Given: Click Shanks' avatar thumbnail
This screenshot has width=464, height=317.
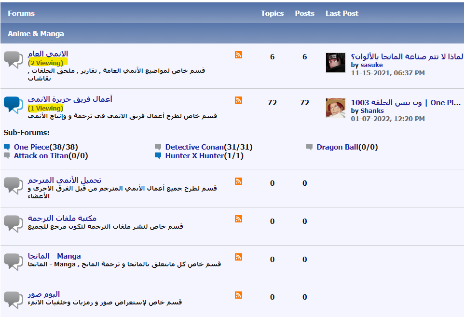Looking at the screenshot, I should [x=336, y=109].
